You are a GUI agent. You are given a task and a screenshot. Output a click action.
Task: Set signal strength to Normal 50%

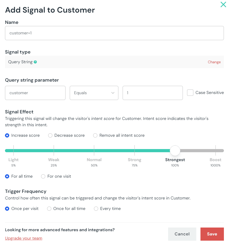94,151
